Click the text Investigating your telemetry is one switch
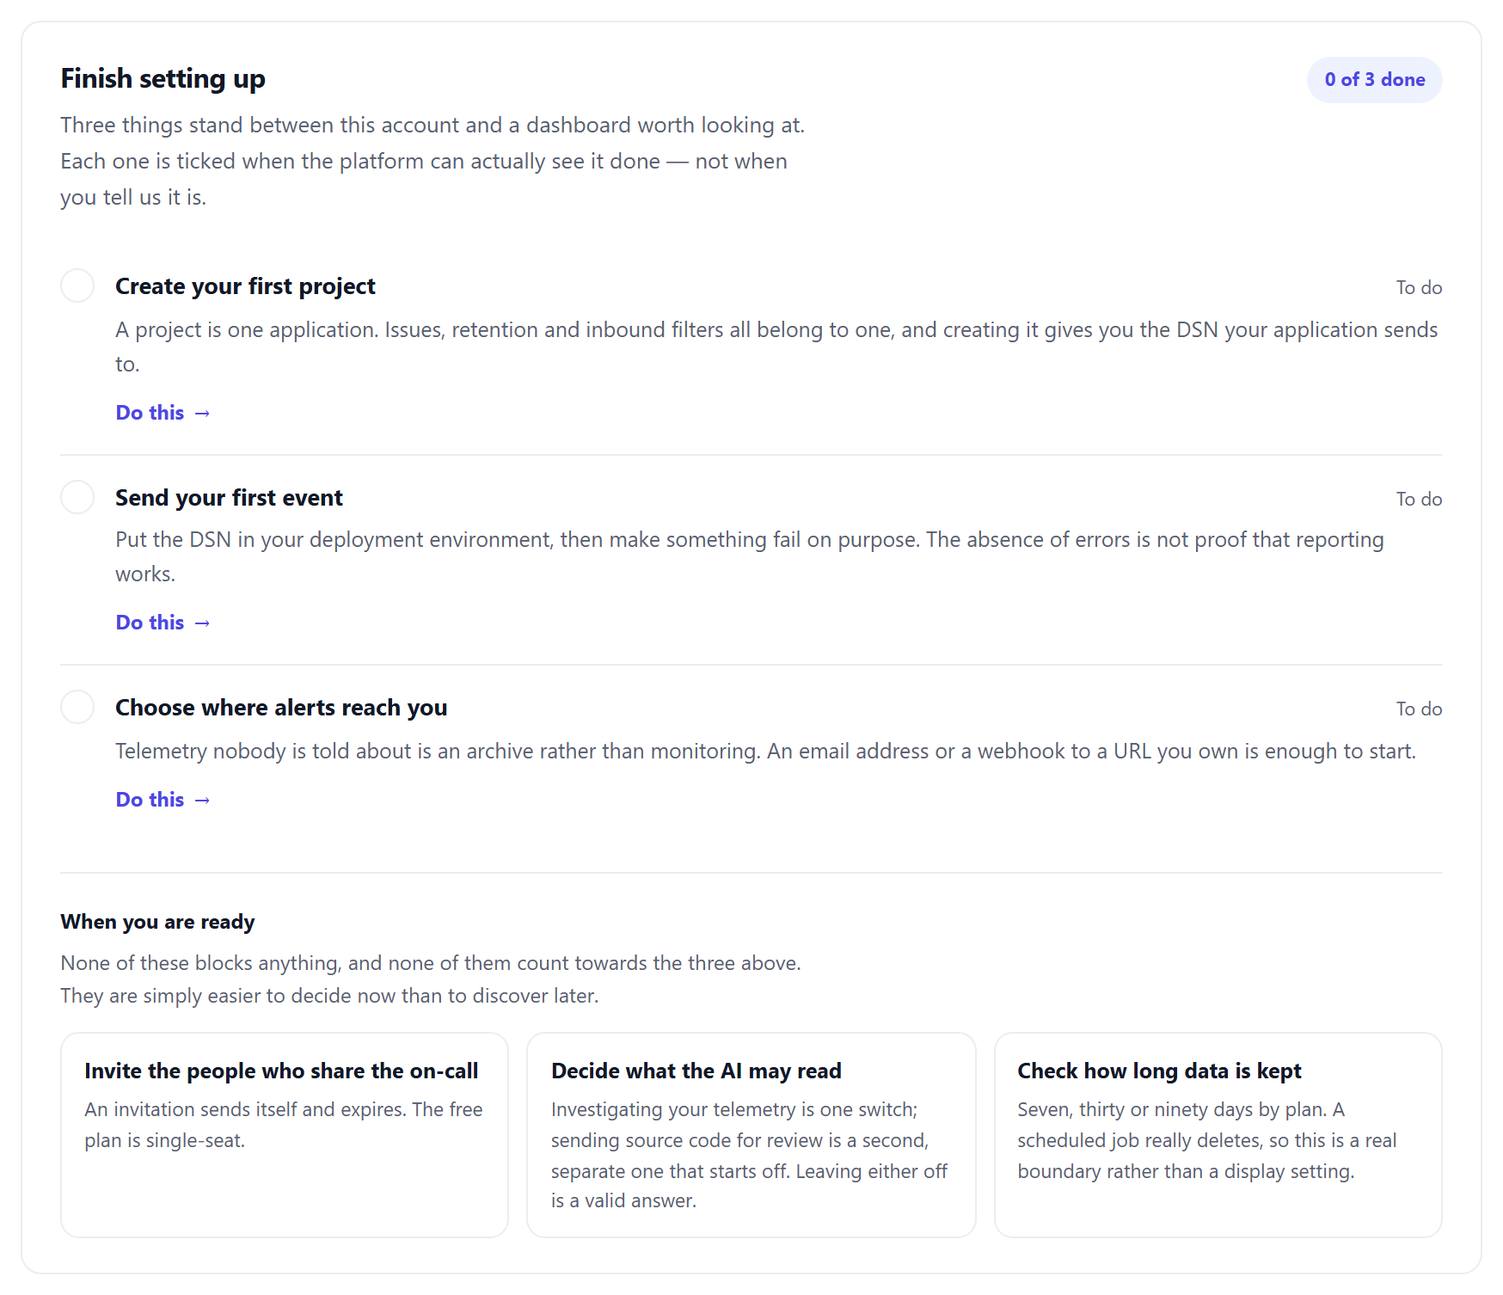1503x1295 pixels. click(x=749, y=1155)
